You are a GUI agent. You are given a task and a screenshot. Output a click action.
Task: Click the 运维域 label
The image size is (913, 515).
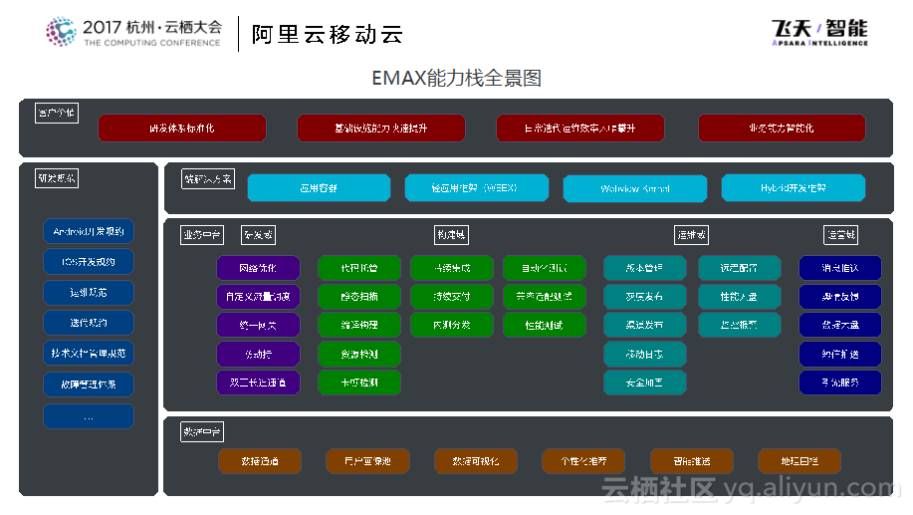click(692, 235)
